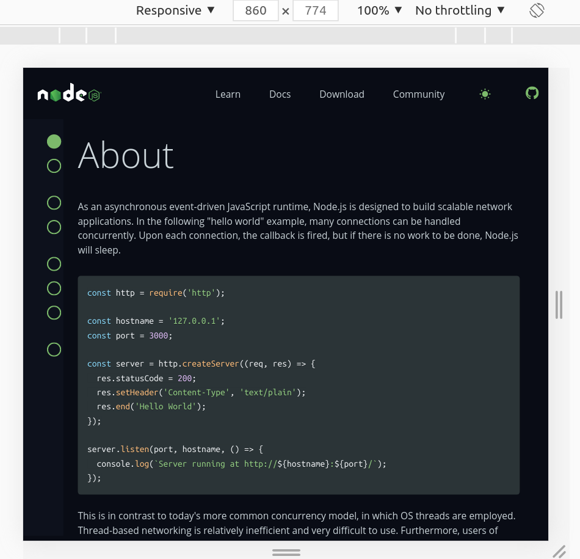Click the paragraph starting "As an asynchronous"
Viewport: 580px width, 559px height.
(x=298, y=228)
